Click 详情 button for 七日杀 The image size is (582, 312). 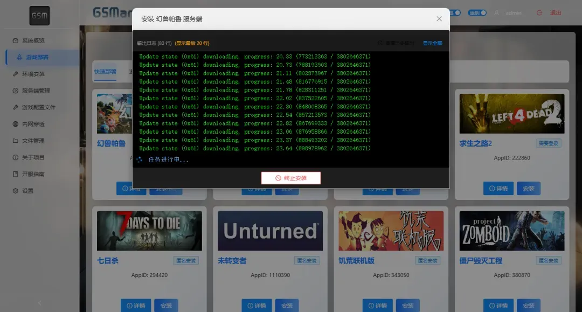tap(136, 306)
